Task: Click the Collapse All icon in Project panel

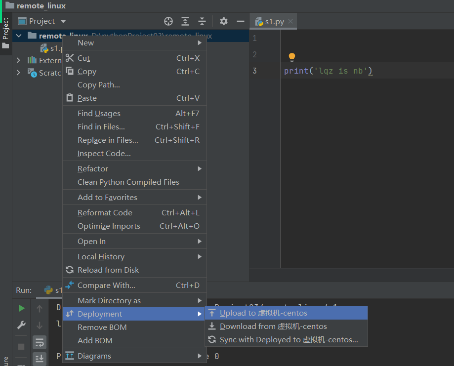Action: click(x=202, y=21)
